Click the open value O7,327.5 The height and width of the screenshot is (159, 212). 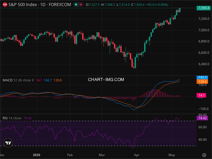click(x=93, y=5)
